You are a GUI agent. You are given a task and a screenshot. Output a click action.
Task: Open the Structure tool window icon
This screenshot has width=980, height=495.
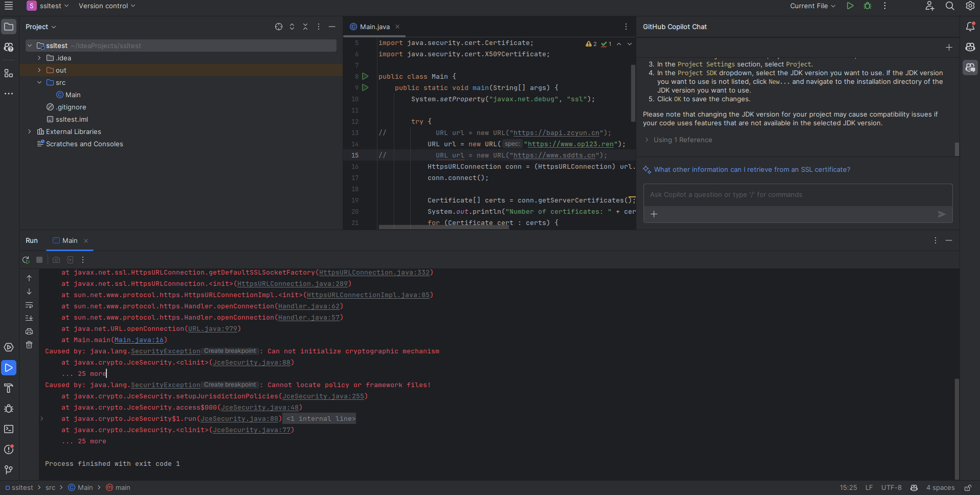click(x=9, y=73)
